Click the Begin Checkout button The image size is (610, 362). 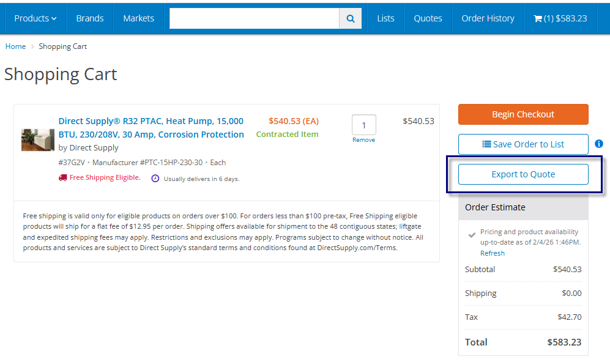point(523,114)
